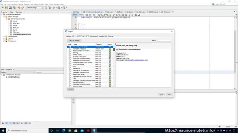
Task: Tick install checkbox for Property List Support
Action: point(70,57)
